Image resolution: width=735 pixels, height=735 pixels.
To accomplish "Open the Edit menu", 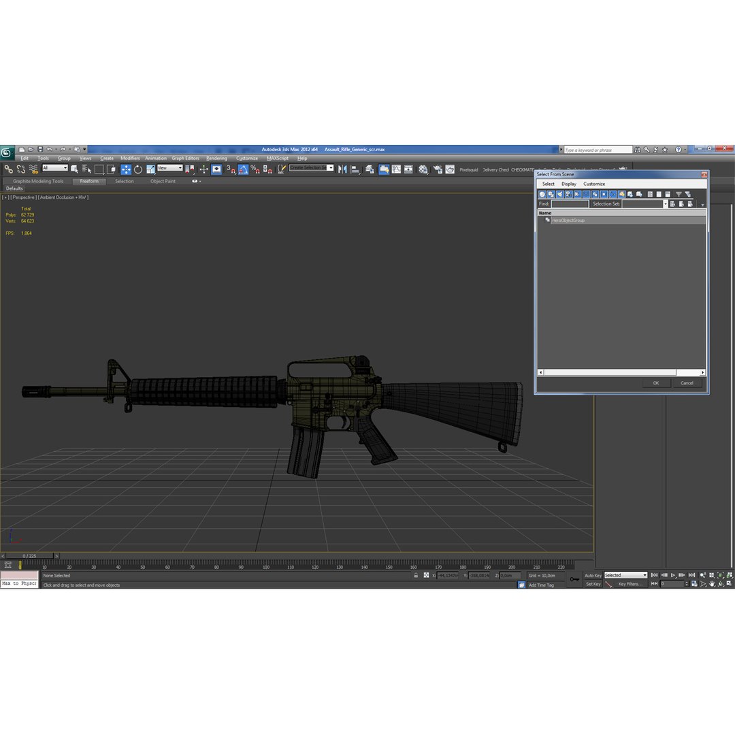I will 24,159.
